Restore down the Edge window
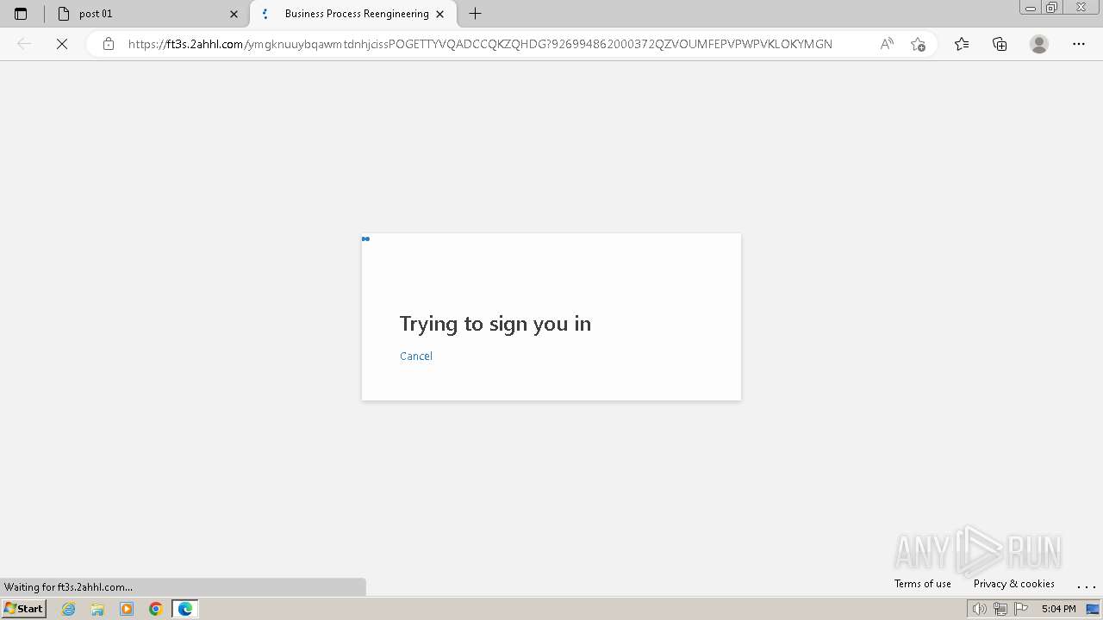 tap(1052, 8)
